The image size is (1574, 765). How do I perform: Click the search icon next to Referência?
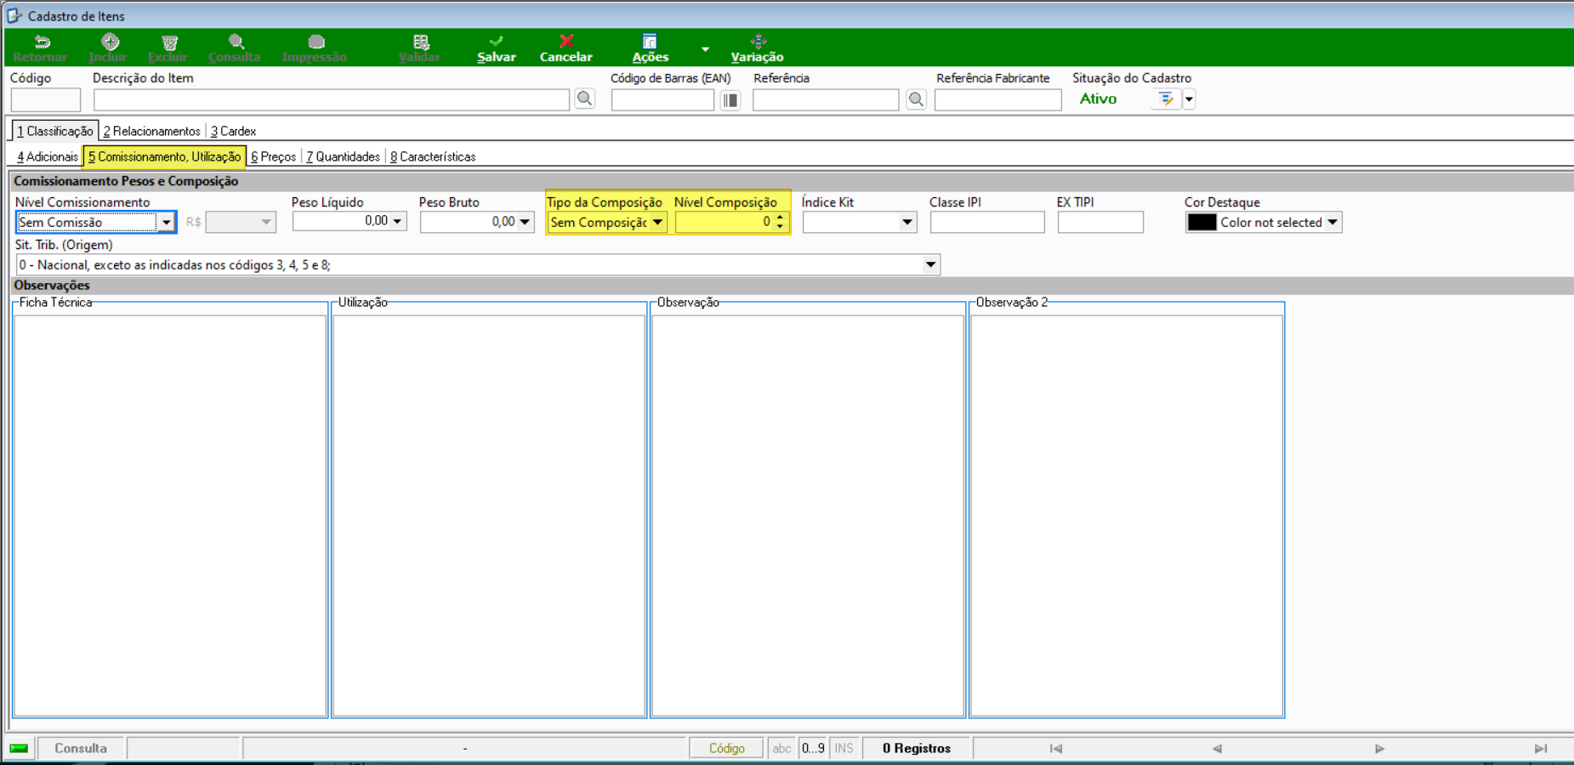pos(916,99)
